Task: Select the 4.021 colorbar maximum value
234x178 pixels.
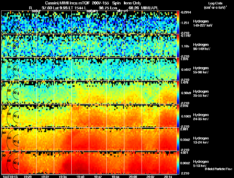Action: 184,153
